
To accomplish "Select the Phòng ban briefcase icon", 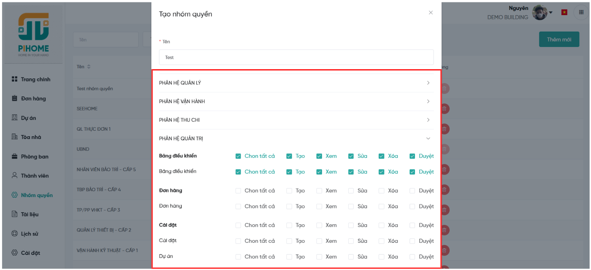I will pyautogui.click(x=14, y=156).
